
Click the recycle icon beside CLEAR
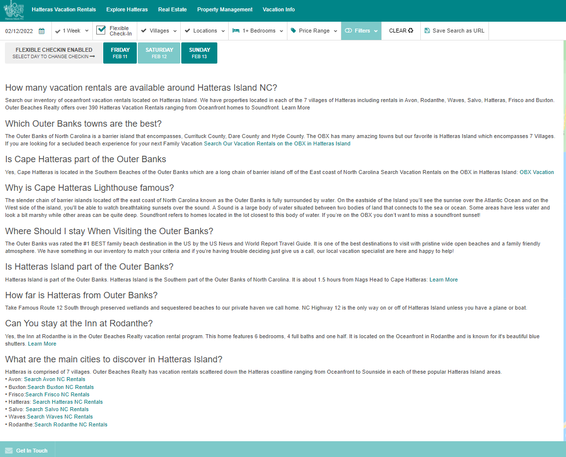pos(410,31)
